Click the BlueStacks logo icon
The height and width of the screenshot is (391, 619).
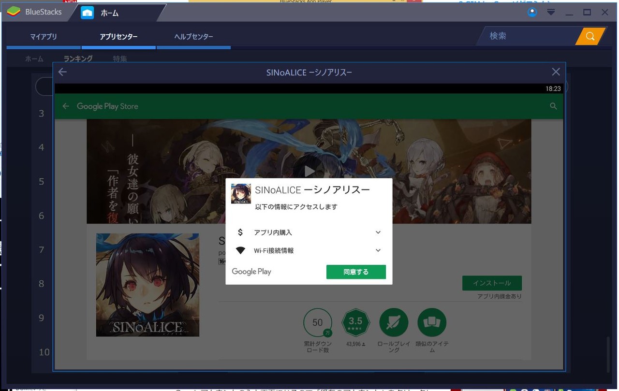(14, 12)
